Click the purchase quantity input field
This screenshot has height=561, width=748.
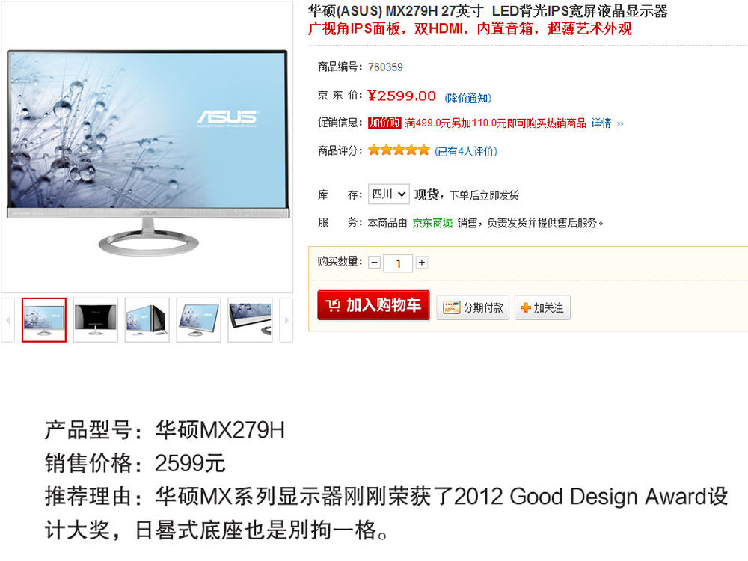tap(399, 263)
